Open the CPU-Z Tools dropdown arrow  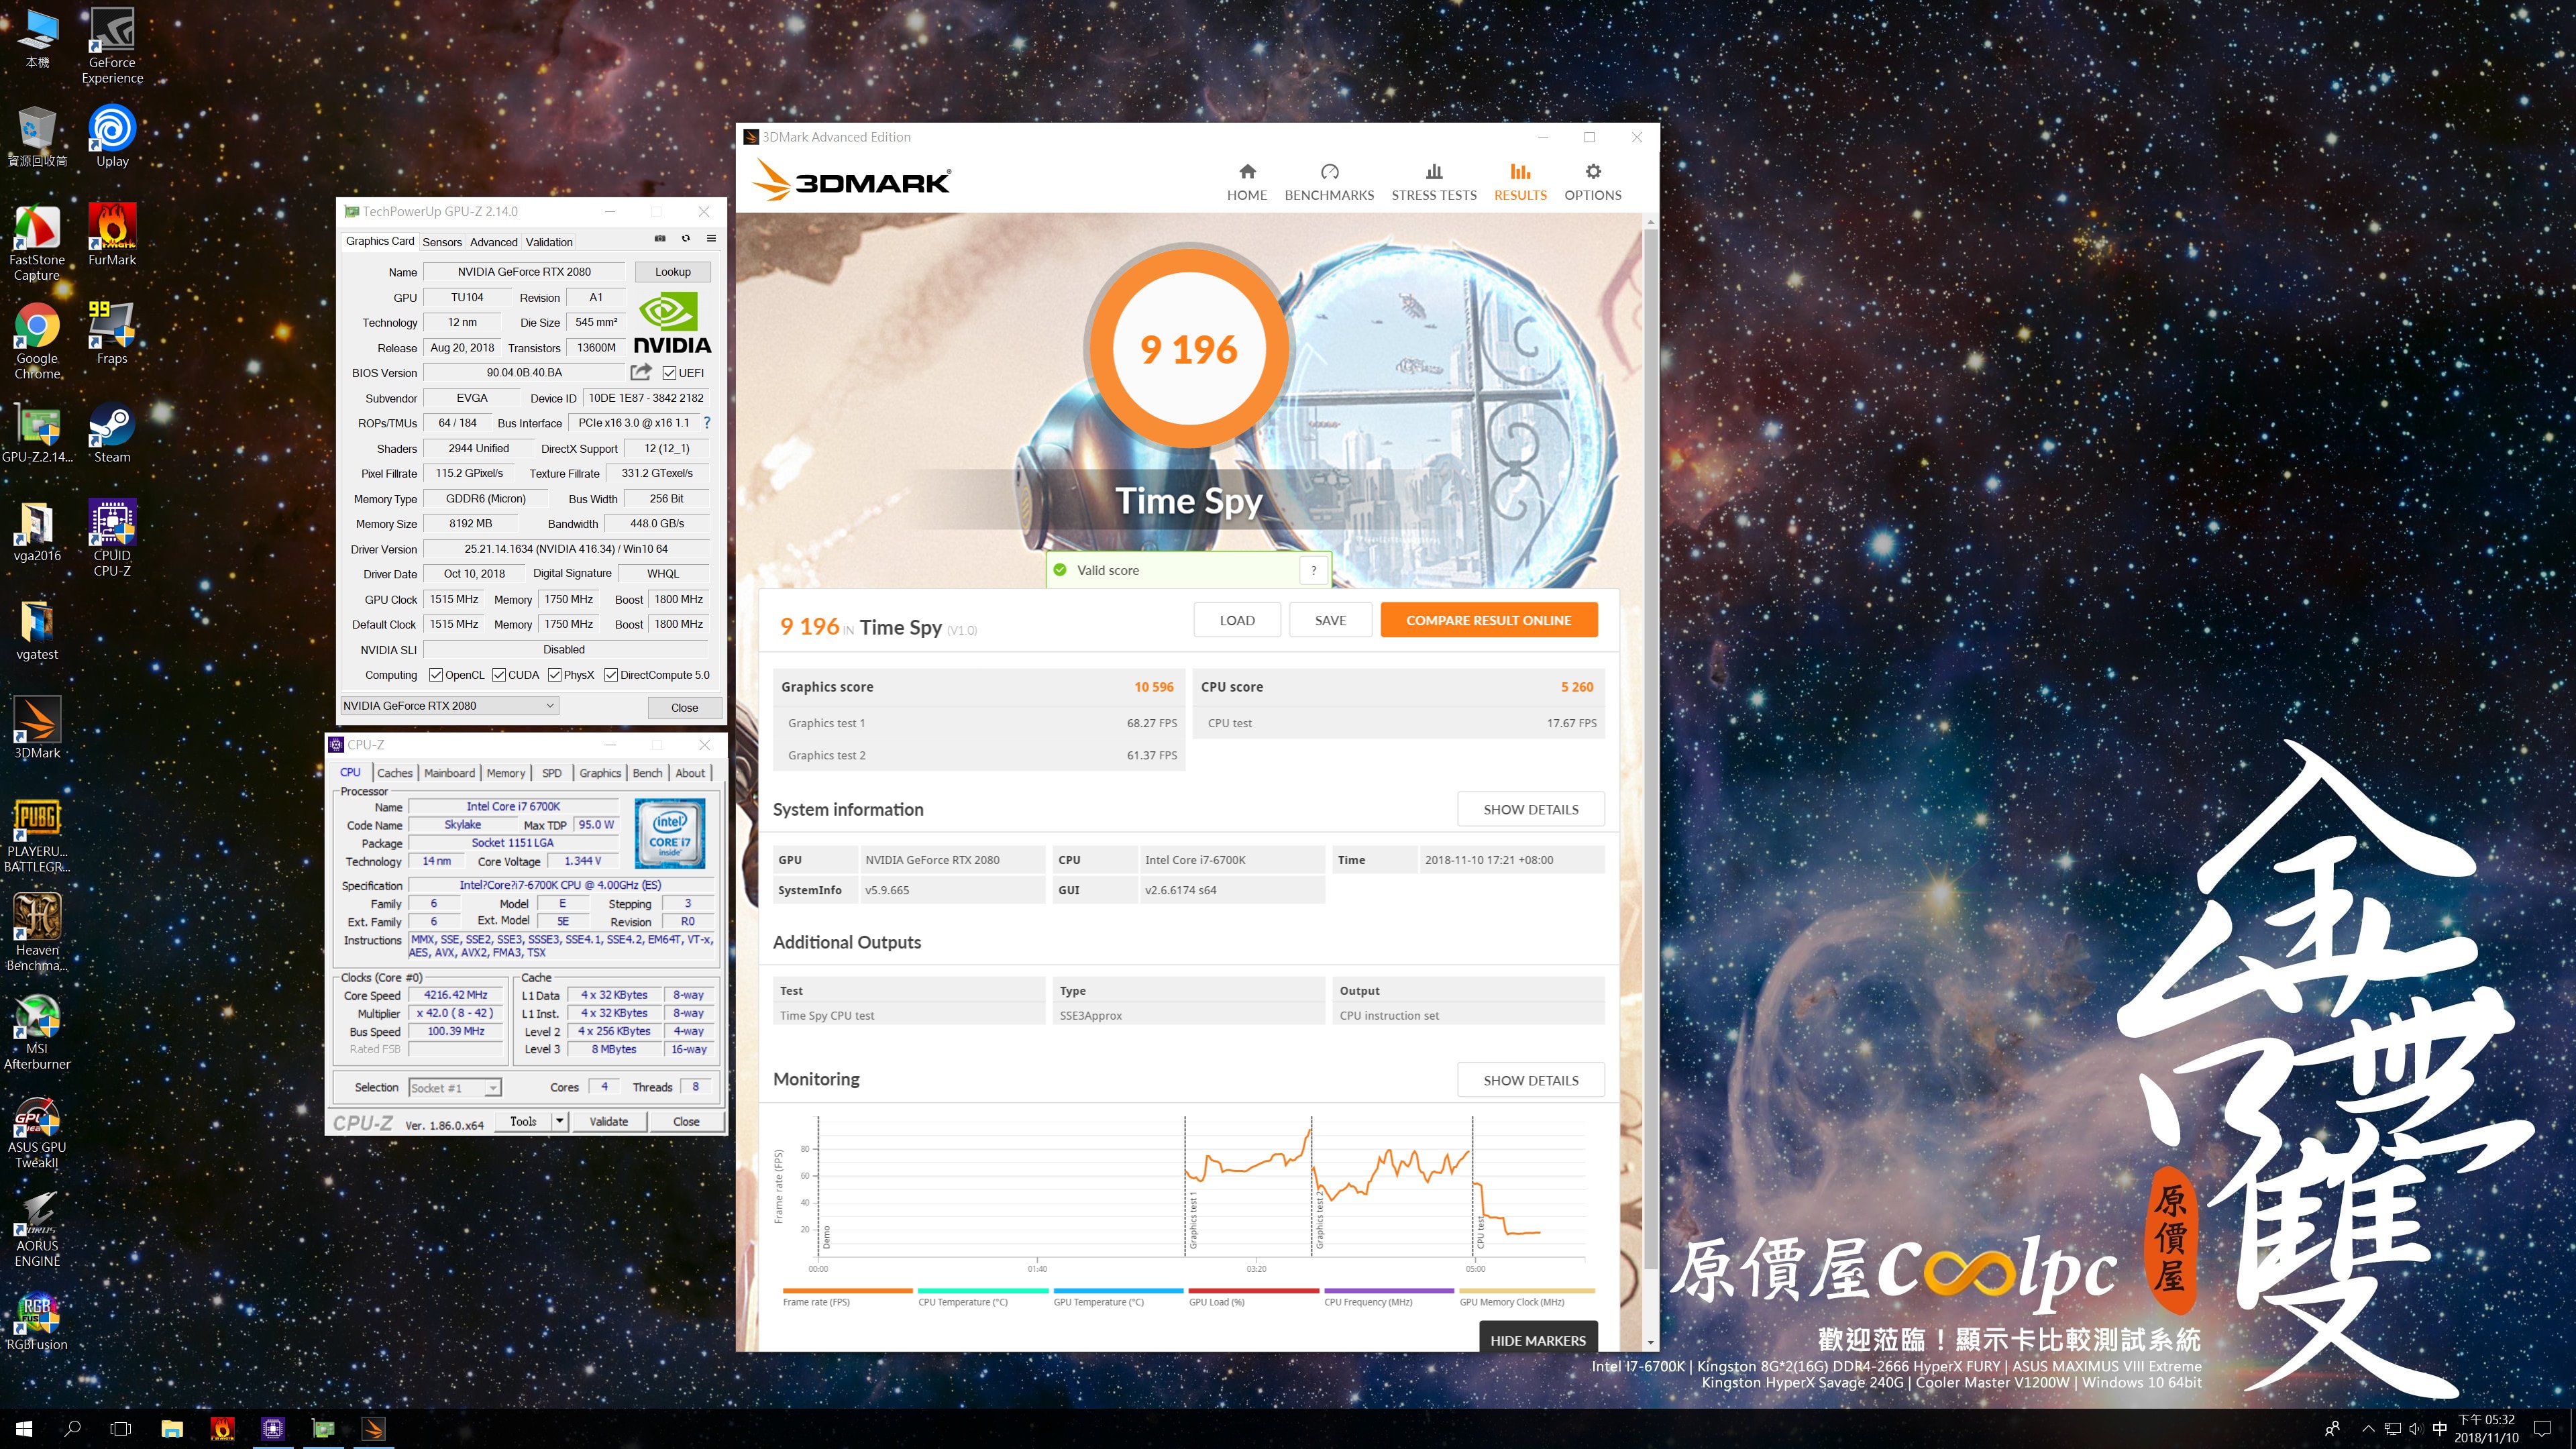pos(560,1121)
